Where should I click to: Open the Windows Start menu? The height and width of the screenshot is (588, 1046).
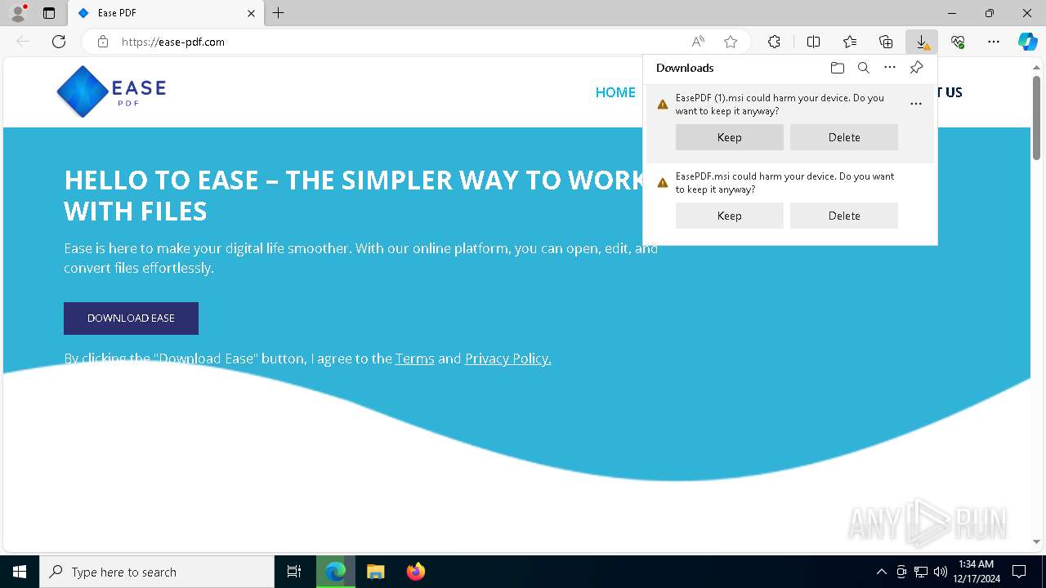pos(20,572)
